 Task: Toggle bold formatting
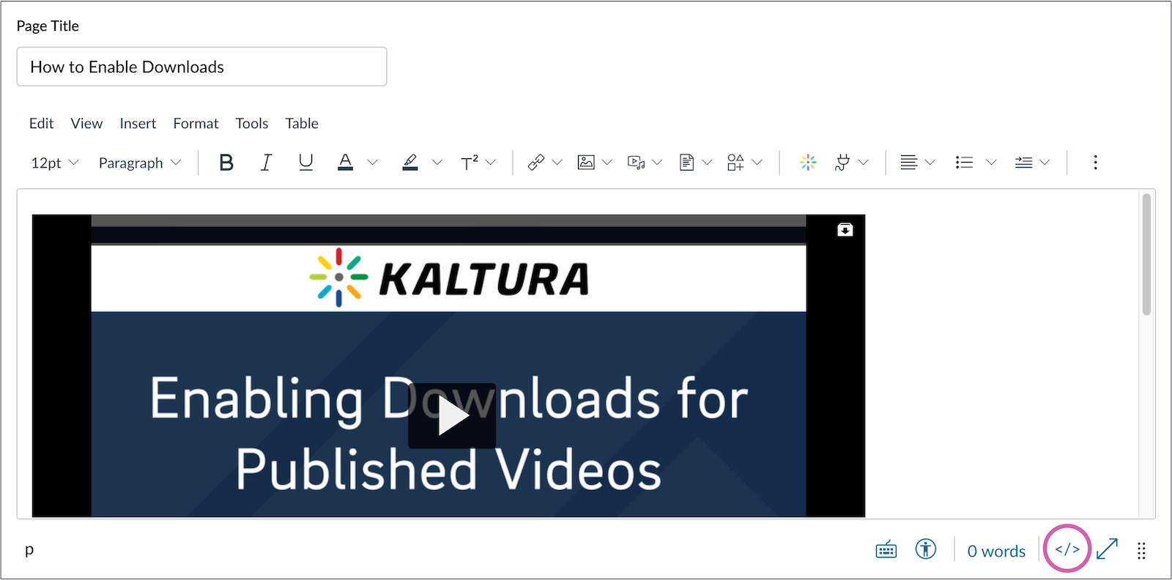(x=226, y=163)
